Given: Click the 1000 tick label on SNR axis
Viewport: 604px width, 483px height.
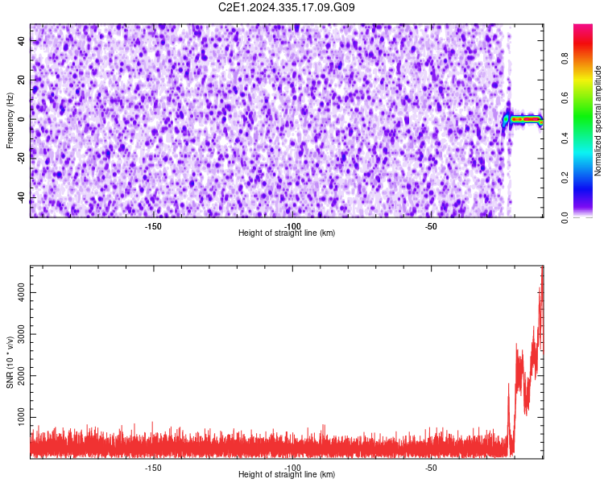Looking at the screenshot, I should coord(22,417).
